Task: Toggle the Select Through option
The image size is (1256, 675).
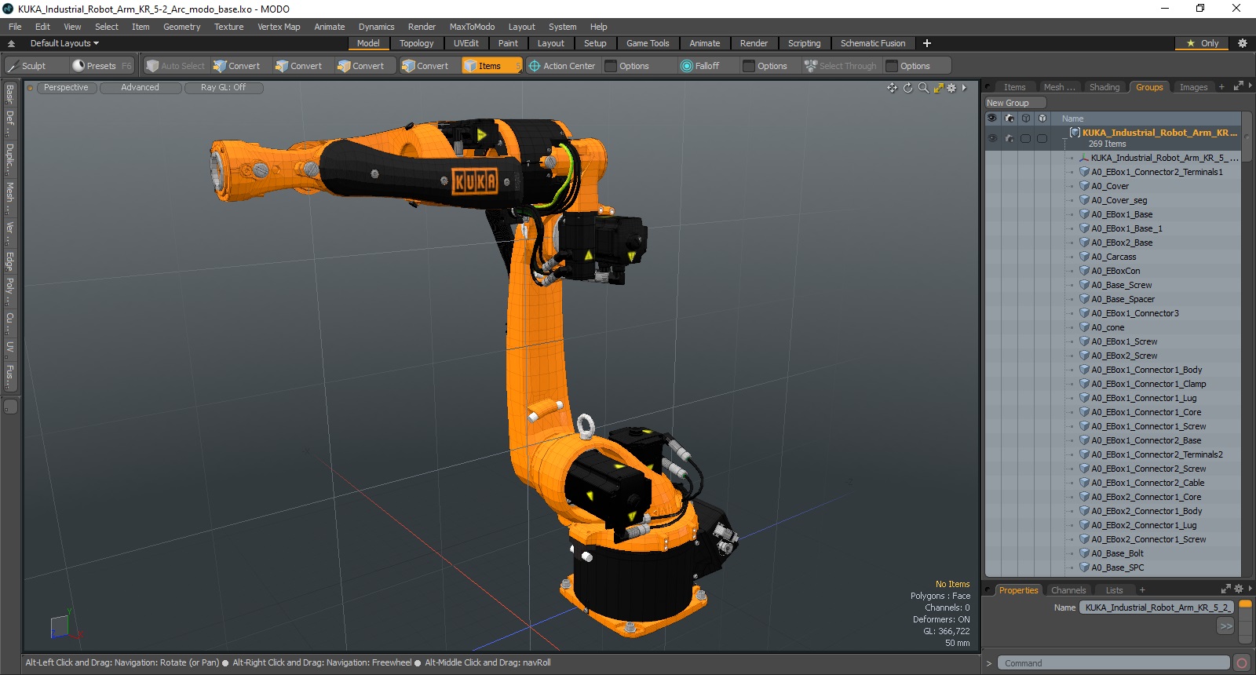Action: pos(841,66)
